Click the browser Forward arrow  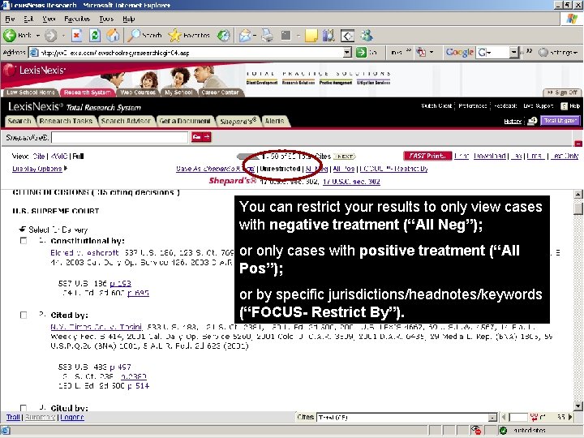pos(50,36)
